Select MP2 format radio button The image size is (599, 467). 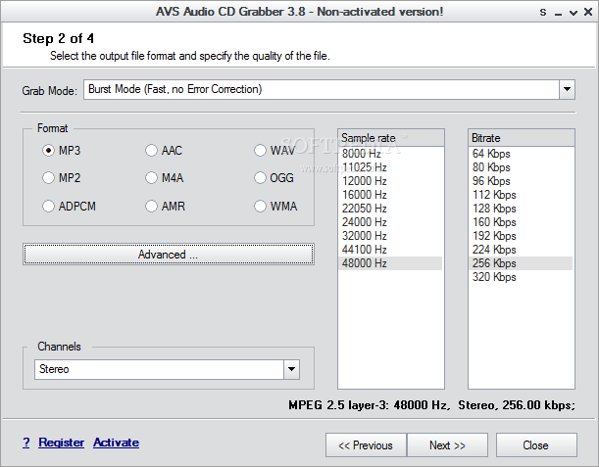coord(48,178)
